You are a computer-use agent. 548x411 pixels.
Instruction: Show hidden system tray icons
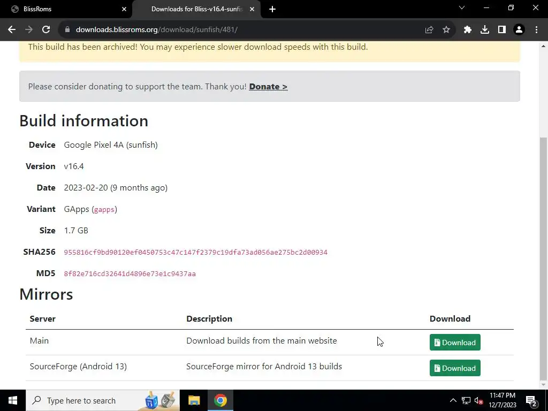tap(453, 400)
